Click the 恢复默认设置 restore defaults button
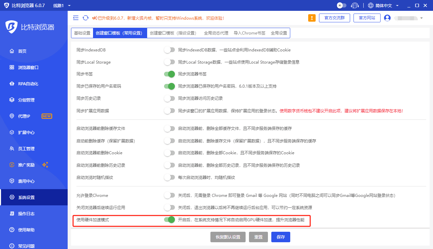The height and width of the screenshot is (249, 433). 228,237
